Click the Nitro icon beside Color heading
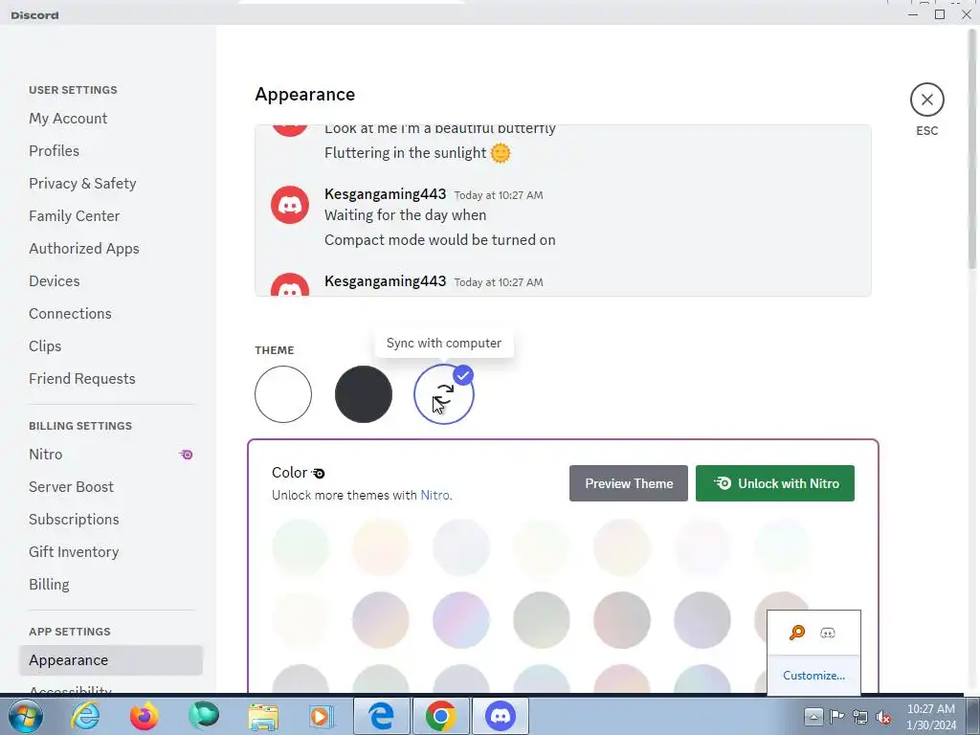This screenshot has height=735, width=980. (x=318, y=473)
